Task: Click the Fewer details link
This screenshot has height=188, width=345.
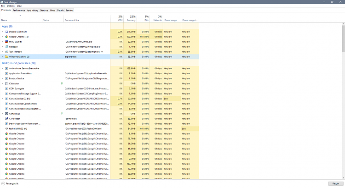Action: tap(12, 184)
